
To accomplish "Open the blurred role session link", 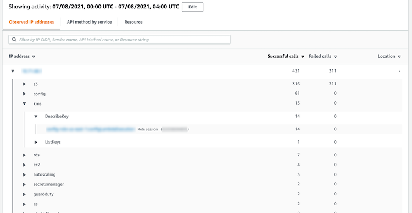I will [x=91, y=129].
